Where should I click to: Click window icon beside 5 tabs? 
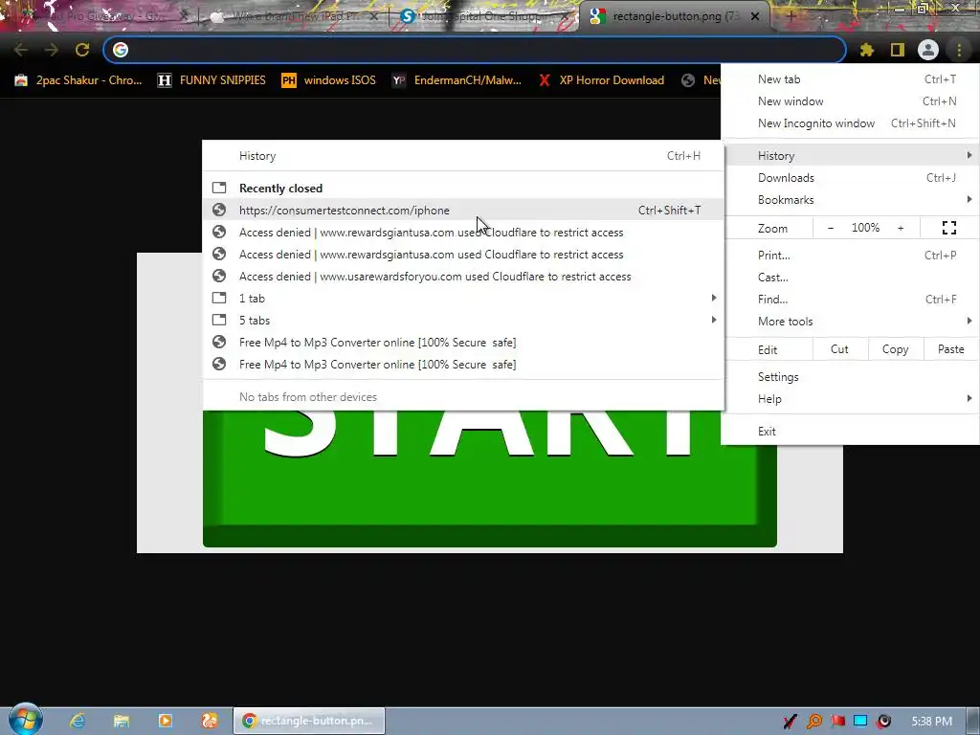pyautogui.click(x=219, y=320)
